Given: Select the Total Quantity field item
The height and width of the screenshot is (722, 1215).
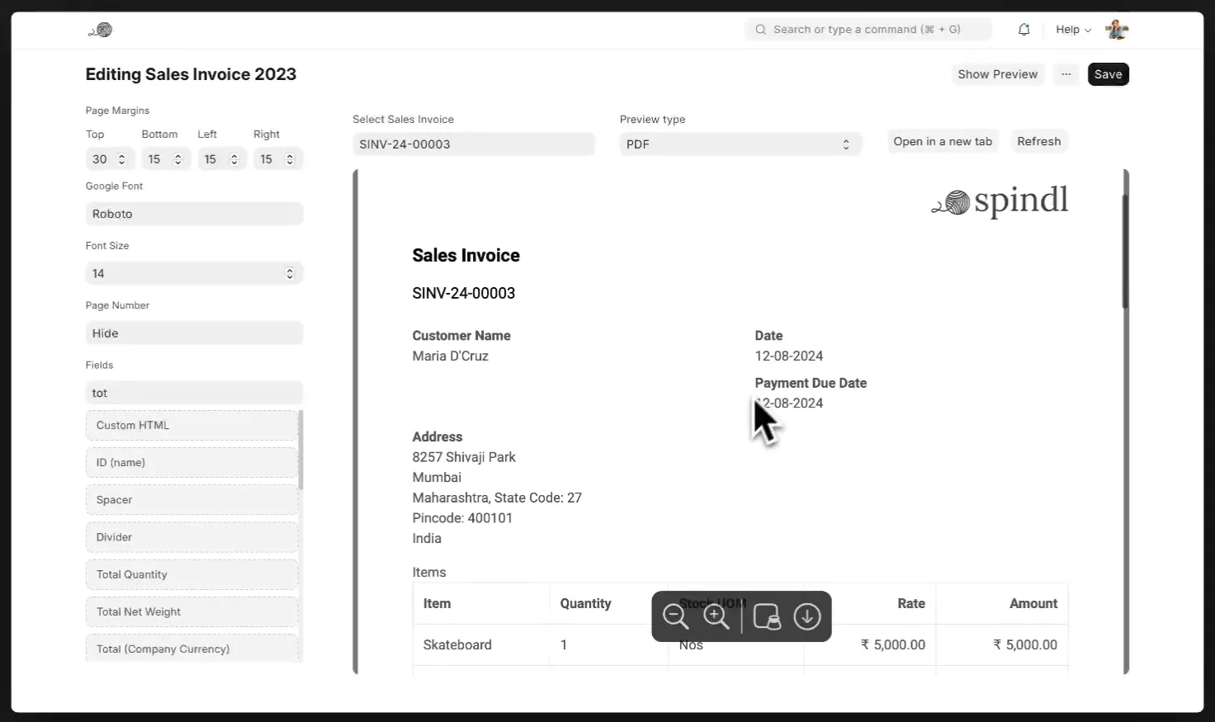Looking at the screenshot, I should 191,574.
